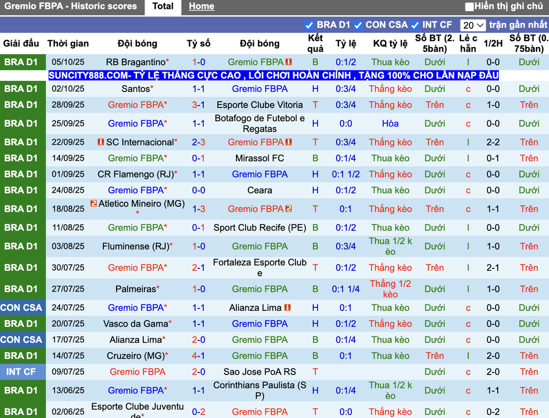Click Palmeiras team name
Screen dimensions: 549x418
click(136, 289)
